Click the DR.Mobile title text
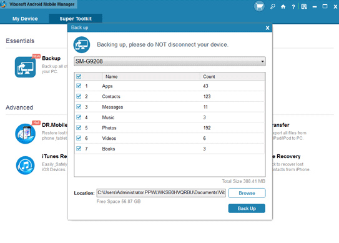Screen dimensions: 339x243 point(55,125)
